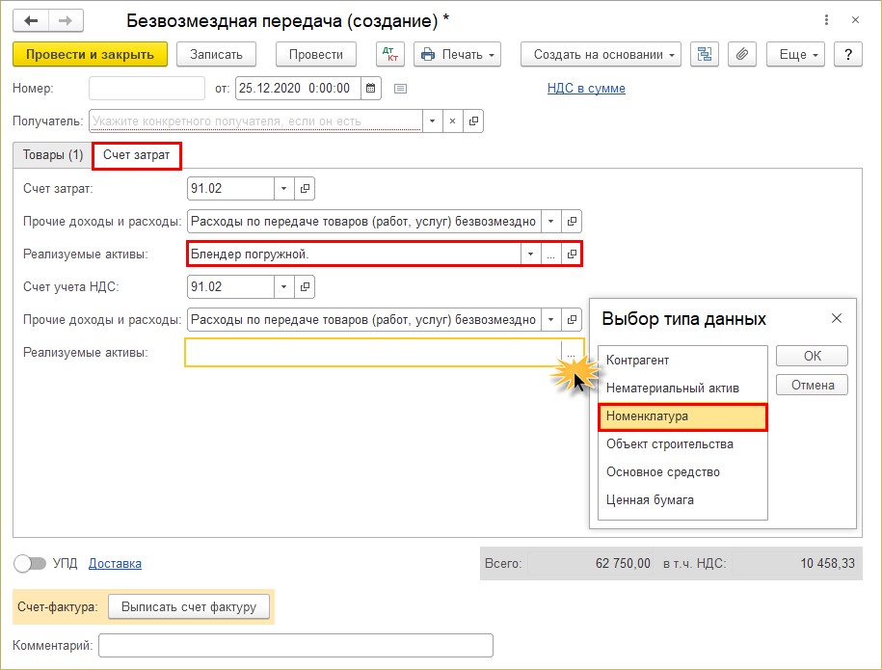Click the Провести button
882x670 pixels.
coord(315,55)
